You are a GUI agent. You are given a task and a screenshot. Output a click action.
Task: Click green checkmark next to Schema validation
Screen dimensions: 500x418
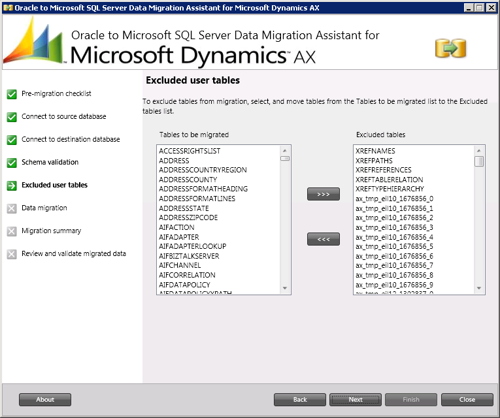point(12,163)
